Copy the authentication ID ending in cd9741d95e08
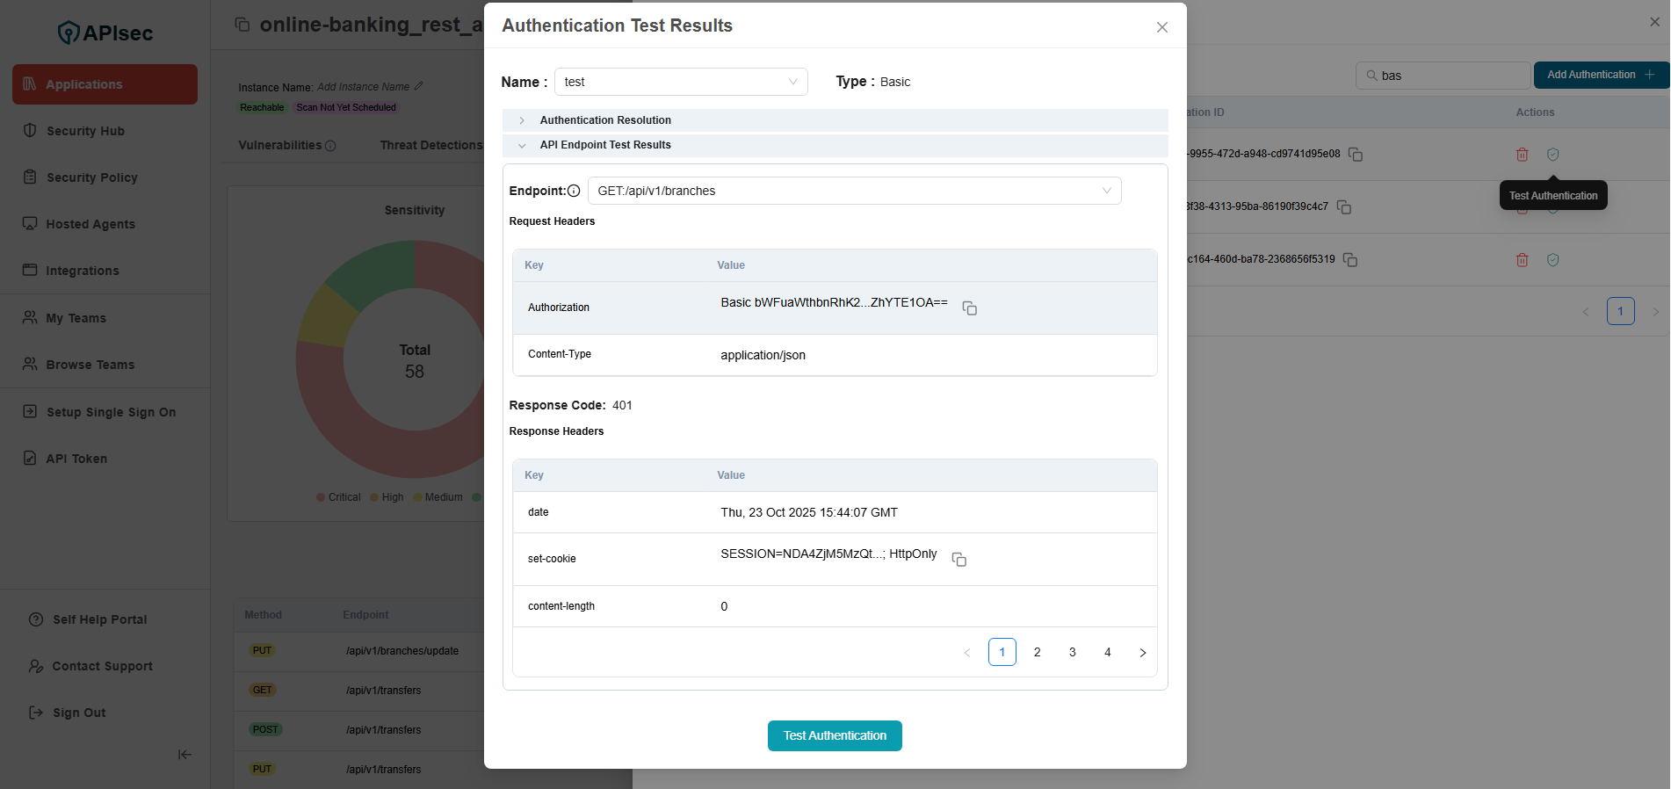This screenshot has width=1671, height=789. pyautogui.click(x=1356, y=155)
